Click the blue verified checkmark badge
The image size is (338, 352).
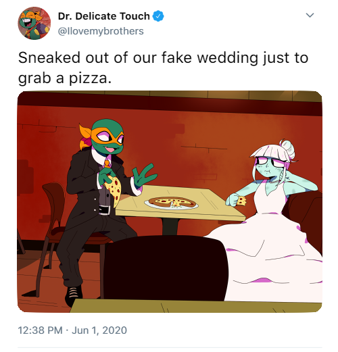click(158, 16)
